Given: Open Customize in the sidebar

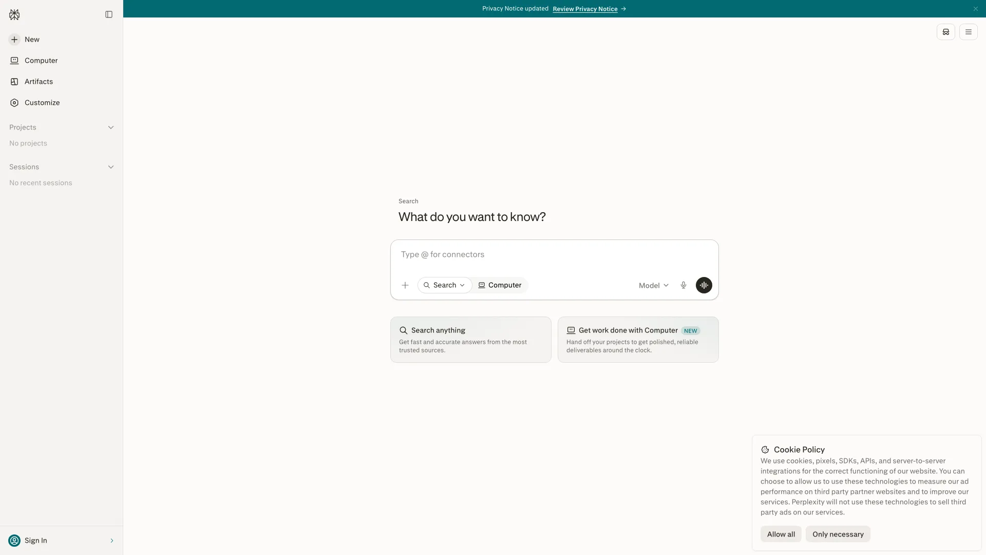Looking at the screenshot, I should coord(62,103).
